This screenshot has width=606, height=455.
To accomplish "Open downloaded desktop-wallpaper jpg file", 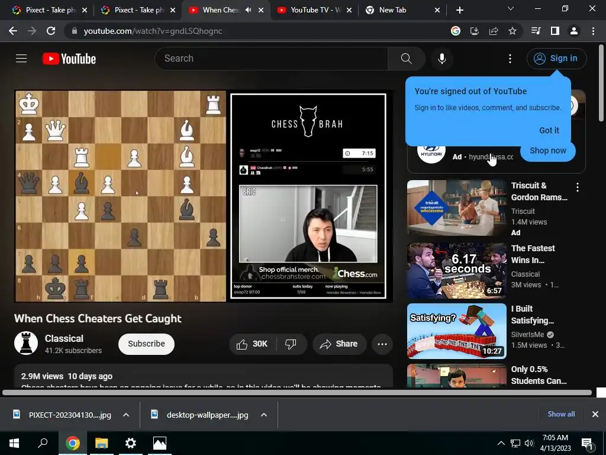I will tap(200, 415).
